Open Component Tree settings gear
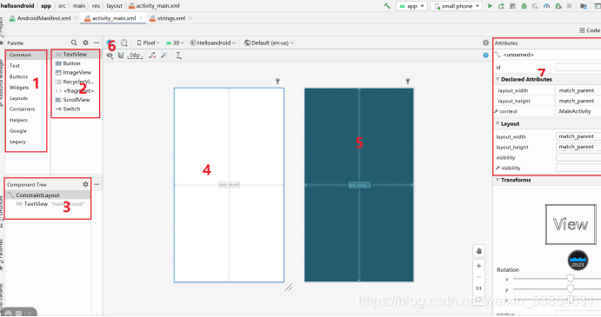 pos(85,184)
